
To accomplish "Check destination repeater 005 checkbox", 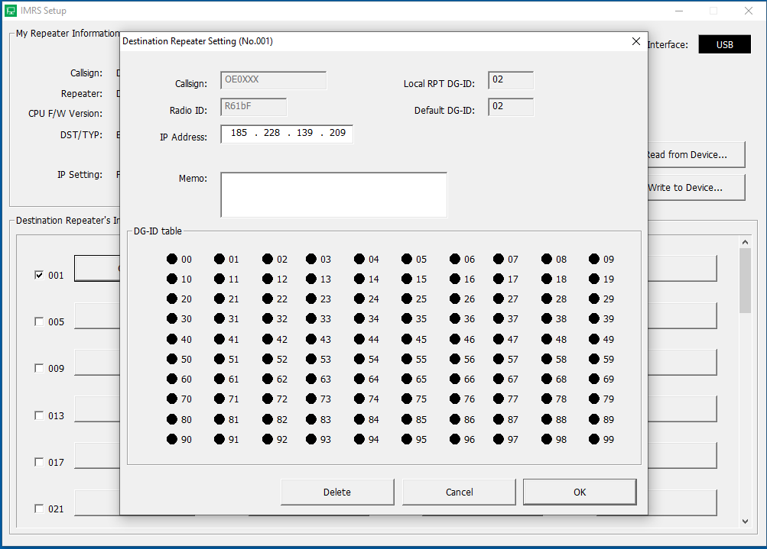I will click(x=39, y=322).
